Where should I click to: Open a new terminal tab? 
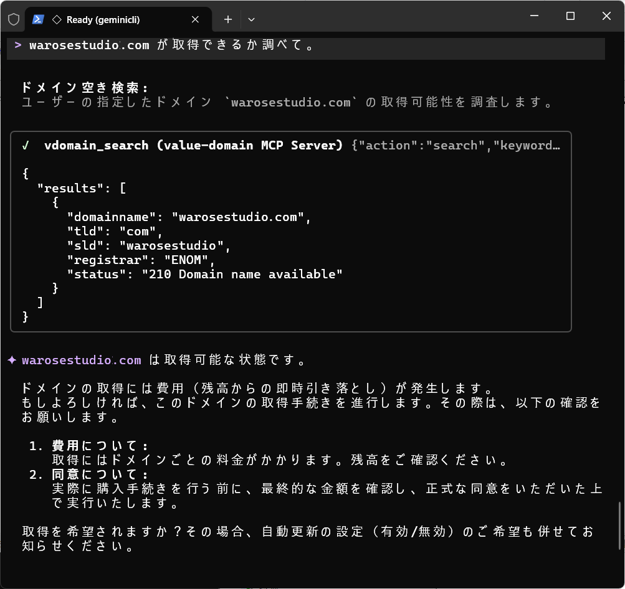[x=228, y=19]
